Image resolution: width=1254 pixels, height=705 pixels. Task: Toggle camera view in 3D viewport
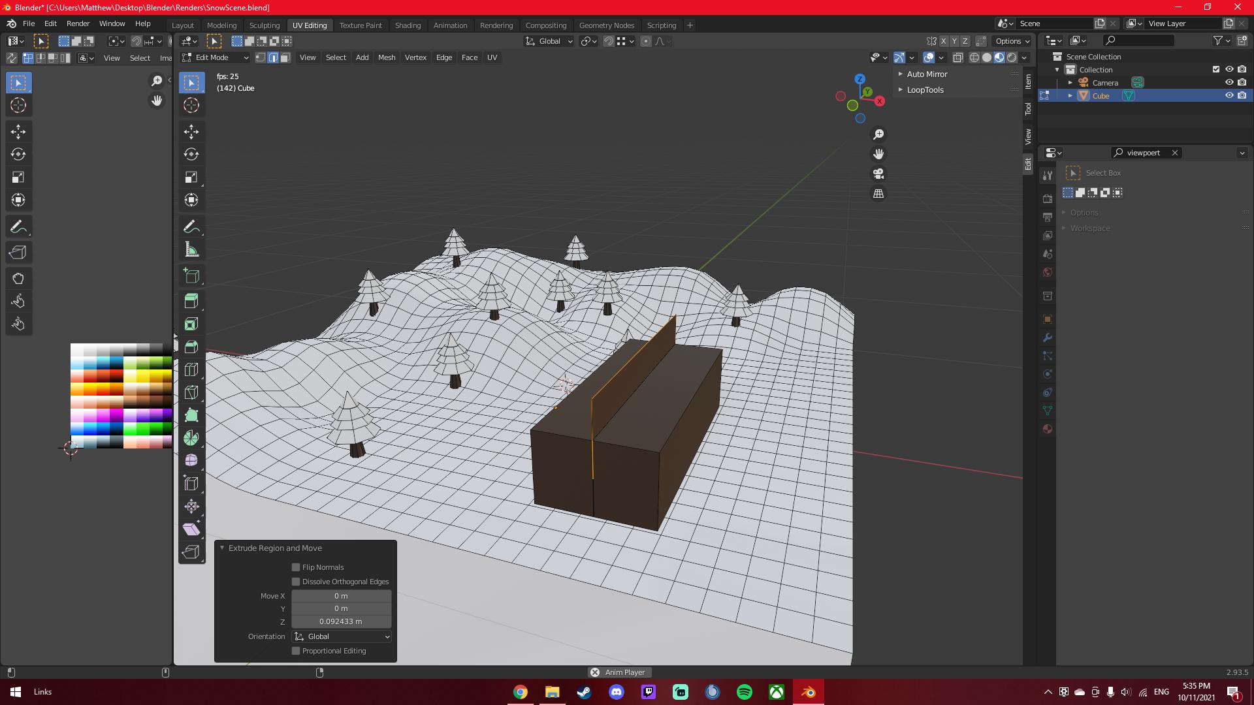click(x=878, y=174)
